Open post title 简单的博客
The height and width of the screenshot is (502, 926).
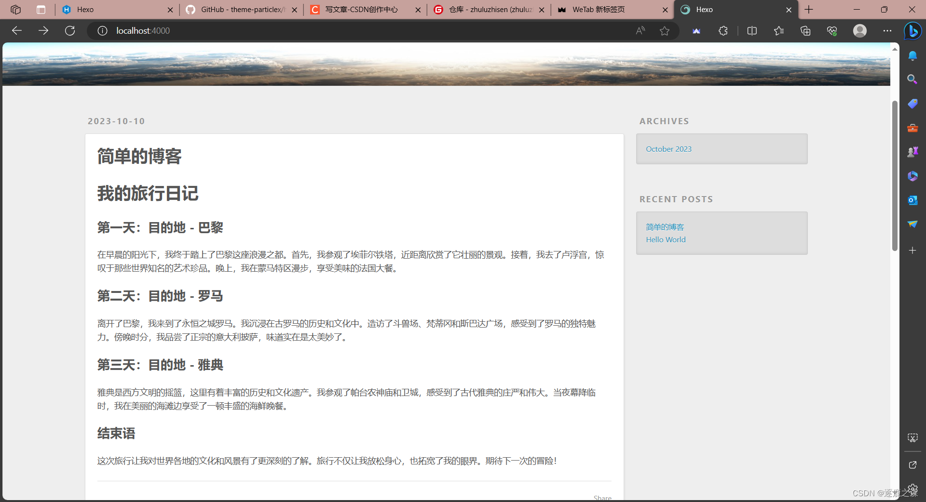(139, 157)
